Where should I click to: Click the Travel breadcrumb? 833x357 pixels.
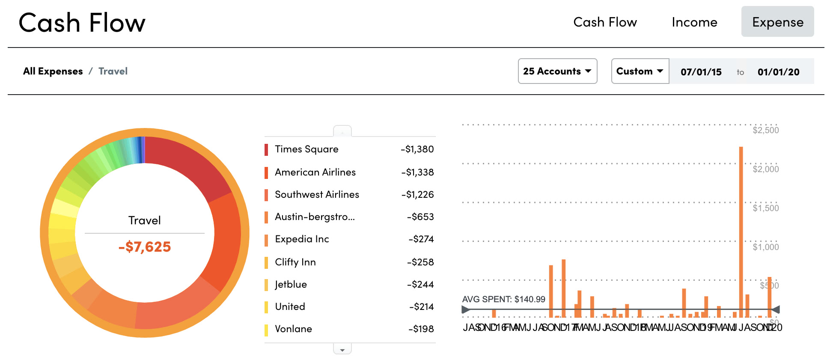coord(113,71)
